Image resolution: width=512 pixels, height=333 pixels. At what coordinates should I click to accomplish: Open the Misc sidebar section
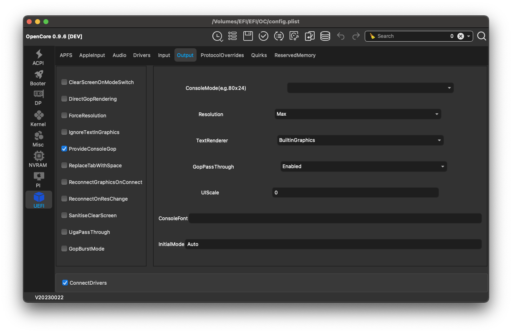[38, 139]
